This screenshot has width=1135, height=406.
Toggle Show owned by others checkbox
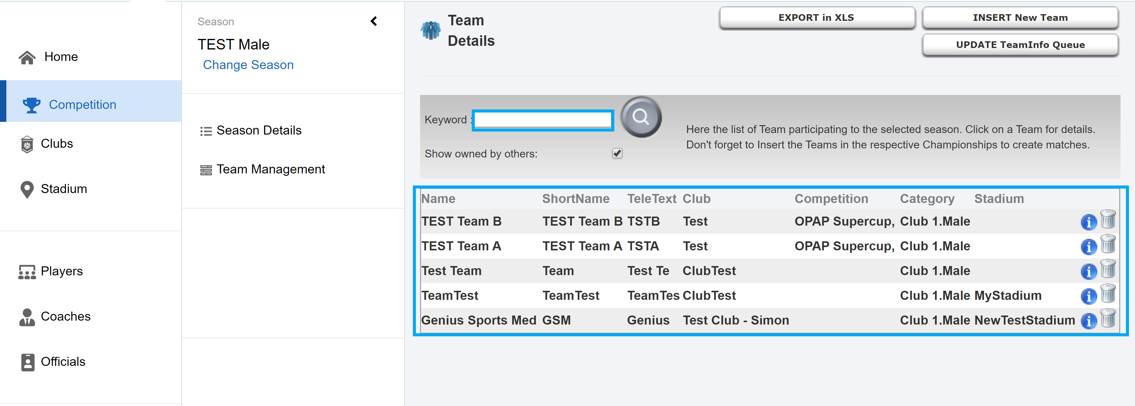(617, 154)
